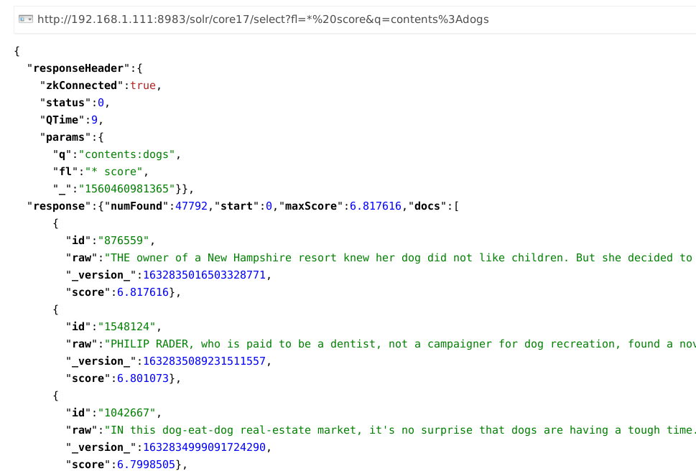696x476 pixels.
Task: Click the small URL icon dropdown
Action: pos(26,19)
